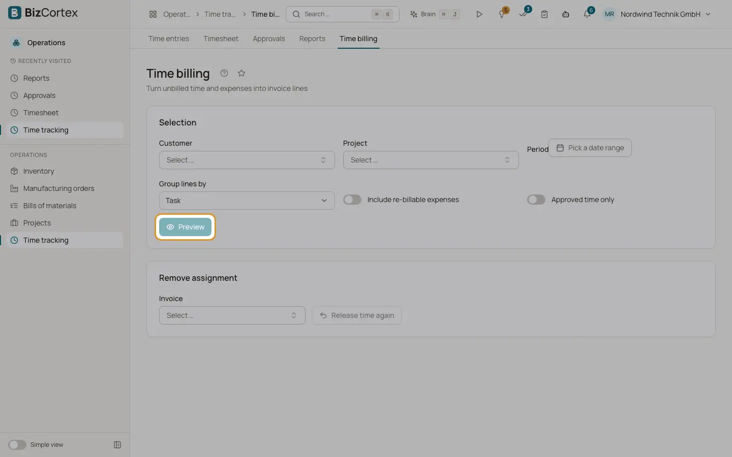Click the Release time again button
The height and width of the screenshot is (457, 732).
tap(357, 315)
